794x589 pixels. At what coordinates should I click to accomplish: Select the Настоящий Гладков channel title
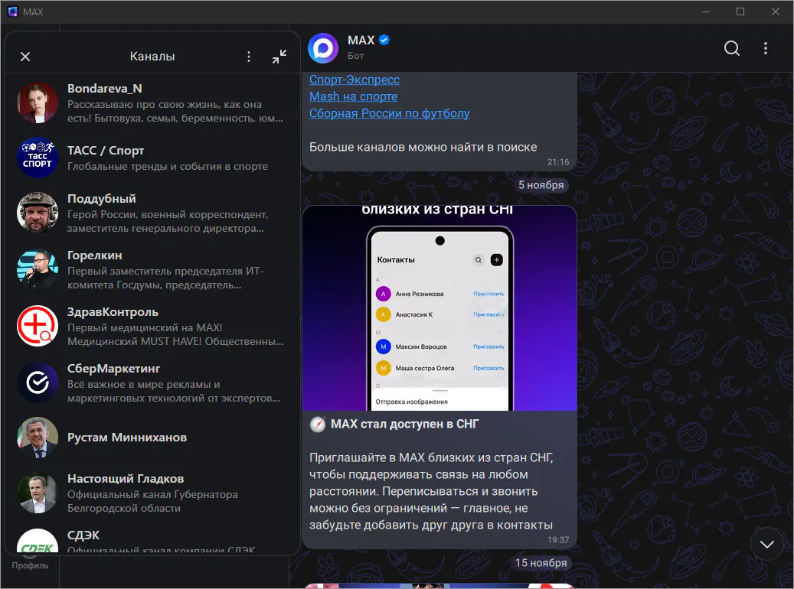click(126, 478)
